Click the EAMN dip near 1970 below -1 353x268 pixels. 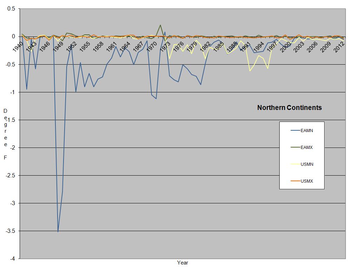156,99
